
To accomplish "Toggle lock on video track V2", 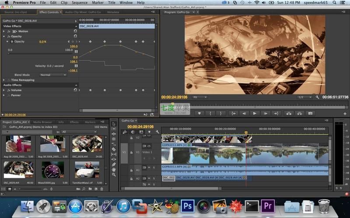I will click(131, 138).
